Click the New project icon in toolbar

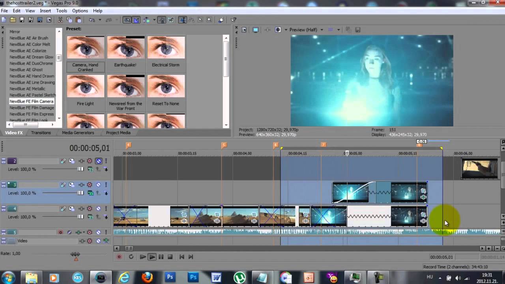coord(4,20)
